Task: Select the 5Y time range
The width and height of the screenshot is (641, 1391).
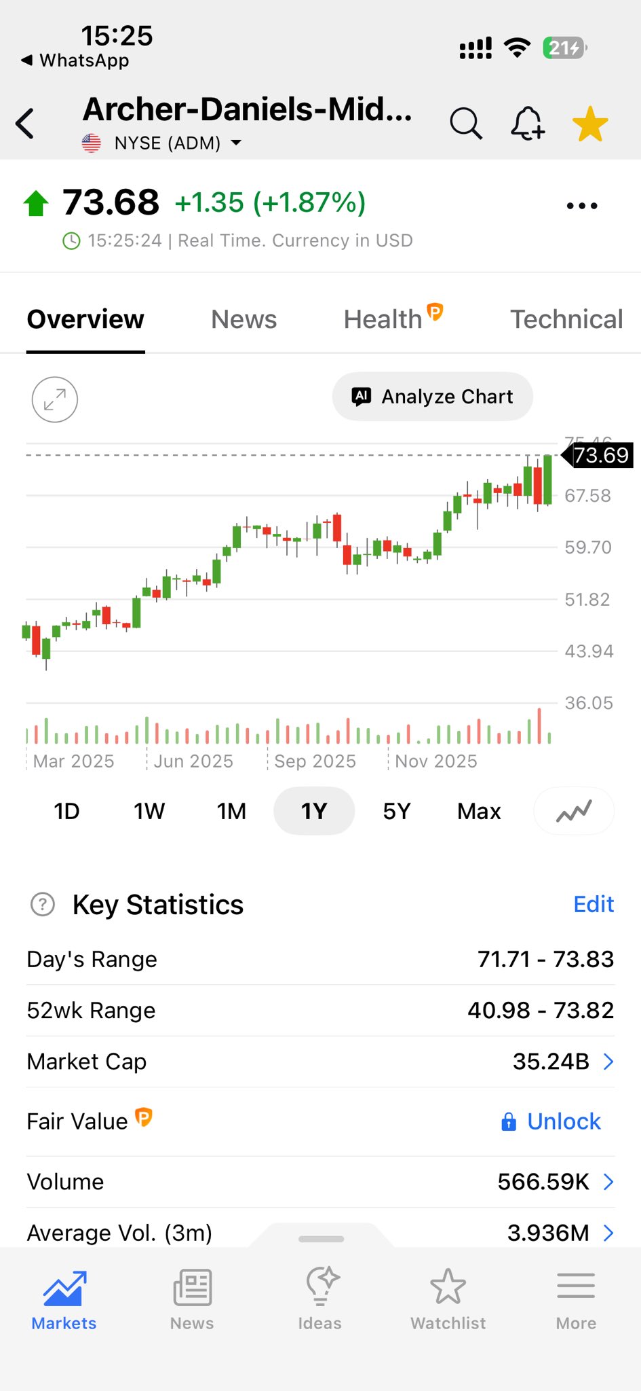Action: tap(397, 811)
